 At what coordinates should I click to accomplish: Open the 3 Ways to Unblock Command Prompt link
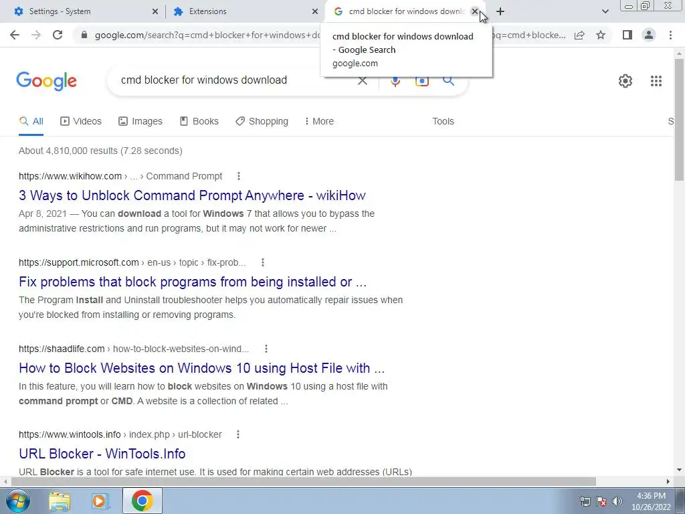point(192,195)
